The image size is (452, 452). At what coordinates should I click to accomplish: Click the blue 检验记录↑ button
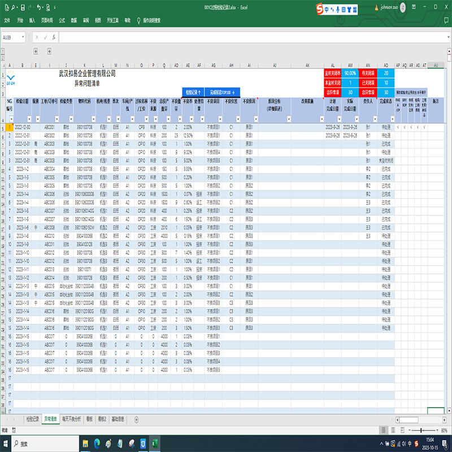[x=193, y=93]
